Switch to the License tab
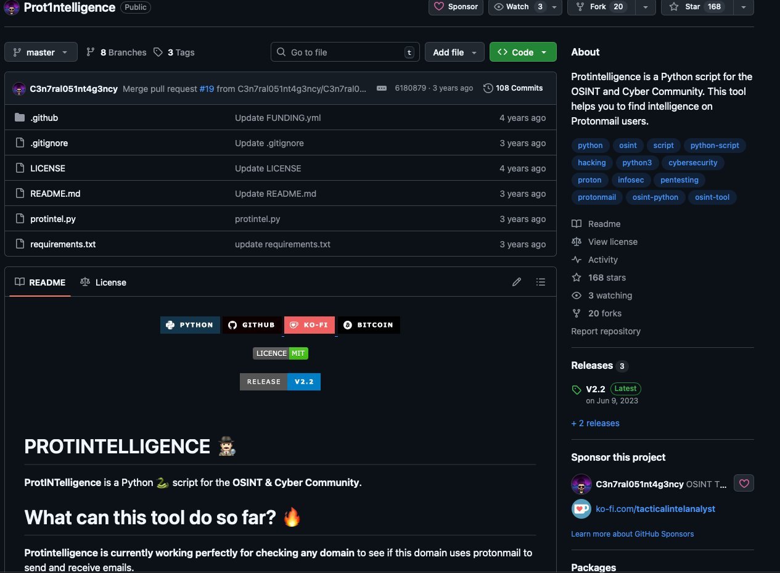This screenshot has height=573, width=780. coord(103,282)
